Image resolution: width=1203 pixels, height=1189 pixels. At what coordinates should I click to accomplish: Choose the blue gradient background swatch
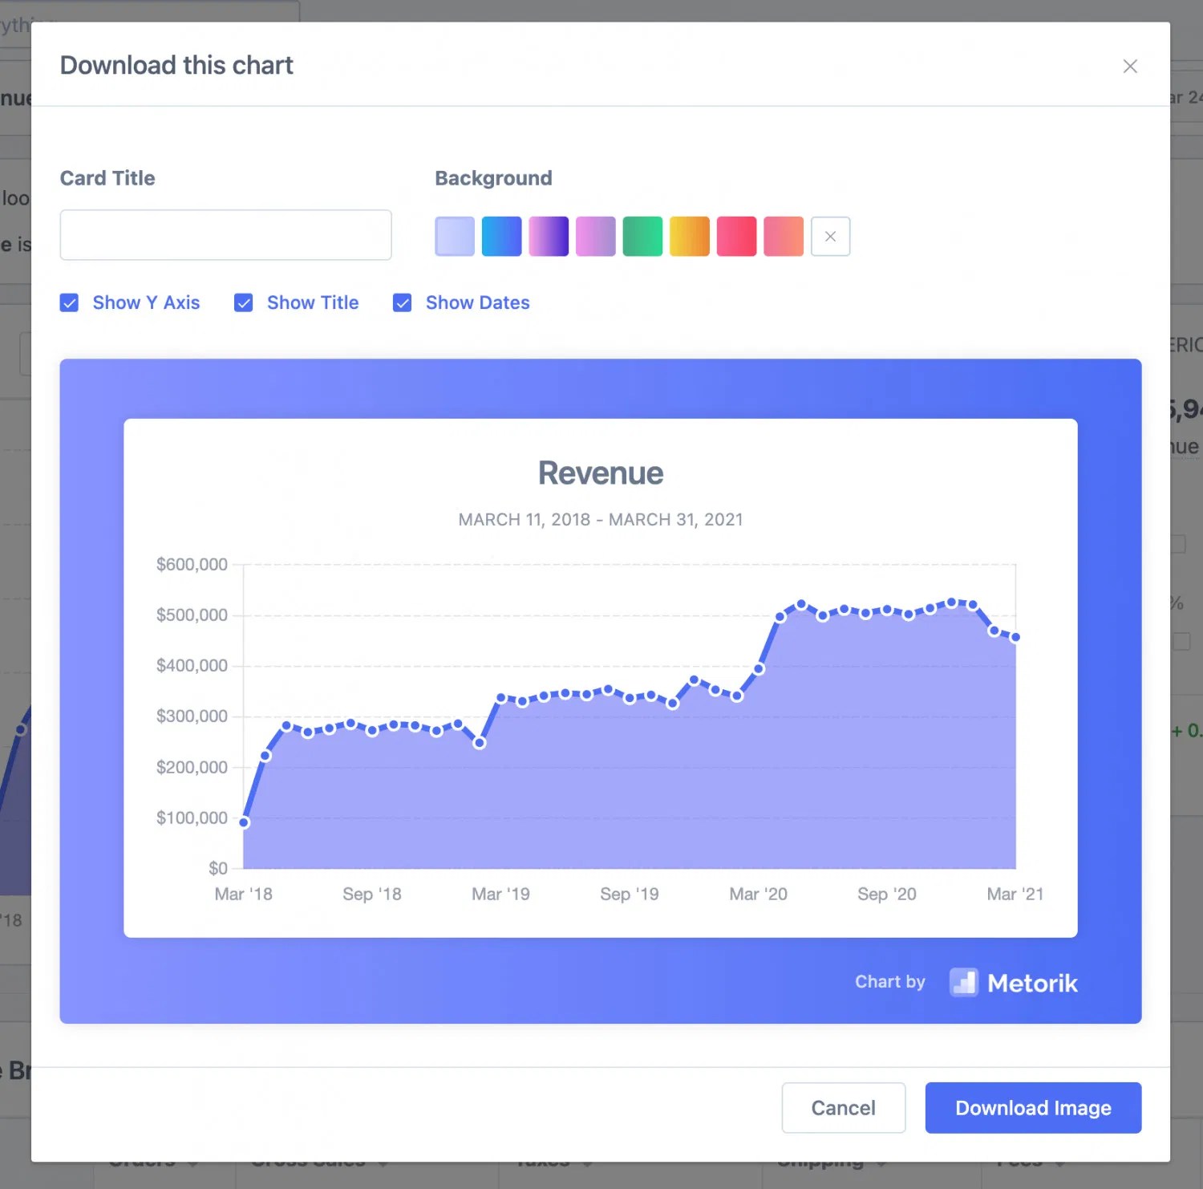(501, 236)
